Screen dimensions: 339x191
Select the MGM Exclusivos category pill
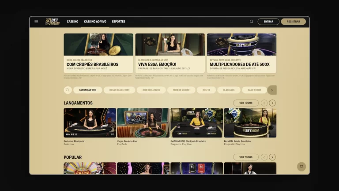click(x=151, y=90)
